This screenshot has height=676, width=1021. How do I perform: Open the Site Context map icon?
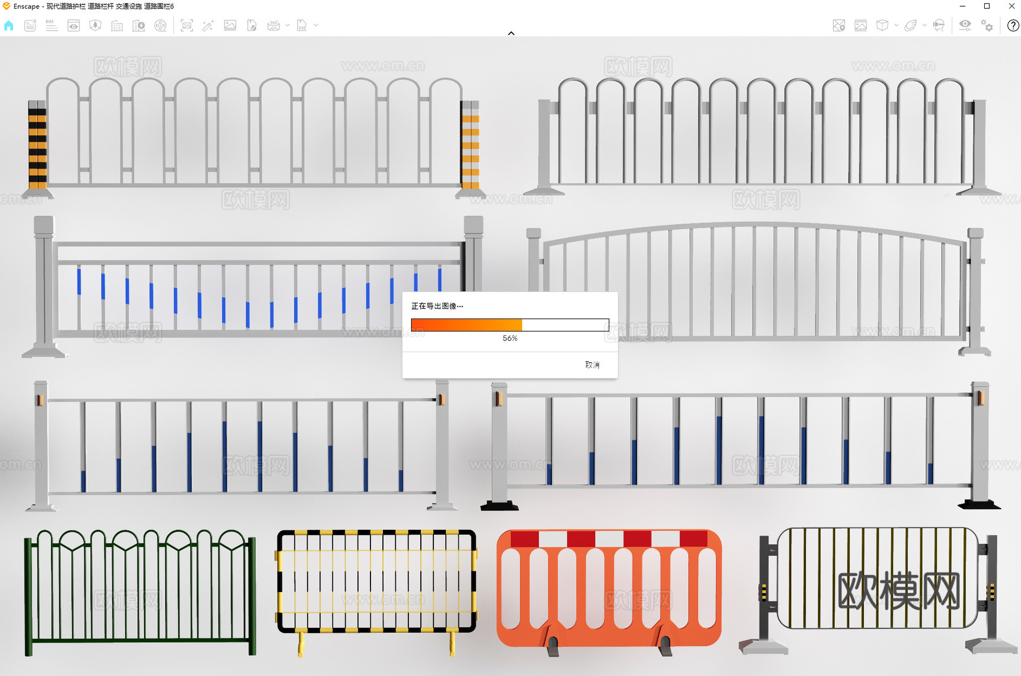[x=95, y=26]
